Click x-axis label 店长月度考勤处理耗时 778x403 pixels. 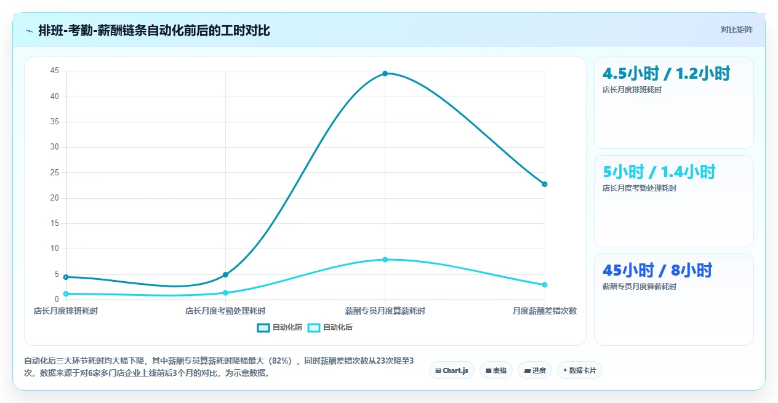pos(225,311)
